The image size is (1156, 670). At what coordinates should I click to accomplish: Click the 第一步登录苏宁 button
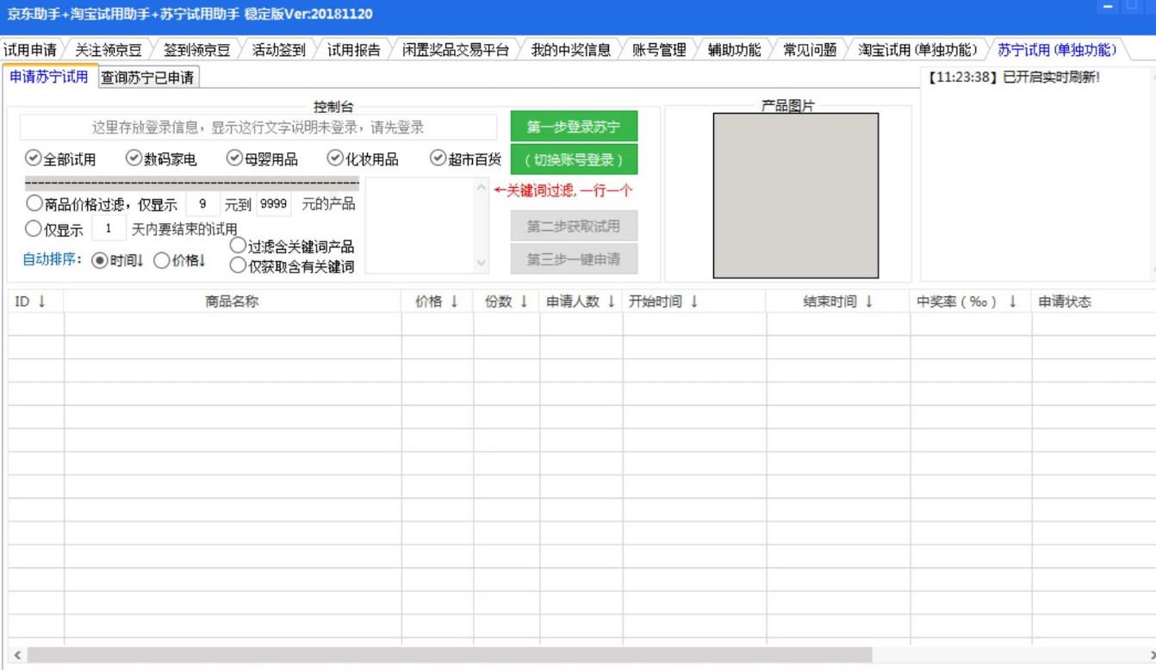click(x=574, y=127)
